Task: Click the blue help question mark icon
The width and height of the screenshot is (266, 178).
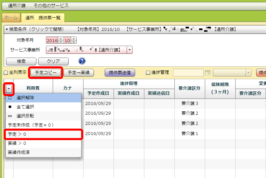Action: click(x=82, y=61)
